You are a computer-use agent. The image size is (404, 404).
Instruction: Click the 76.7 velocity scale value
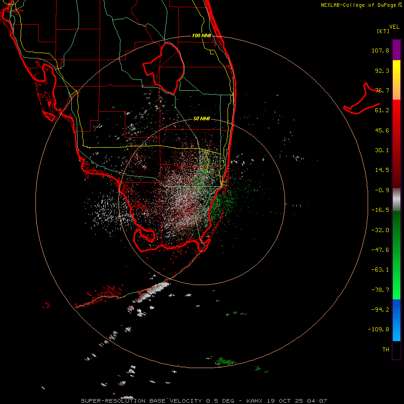pyautogui.click(x=382, y=90)
